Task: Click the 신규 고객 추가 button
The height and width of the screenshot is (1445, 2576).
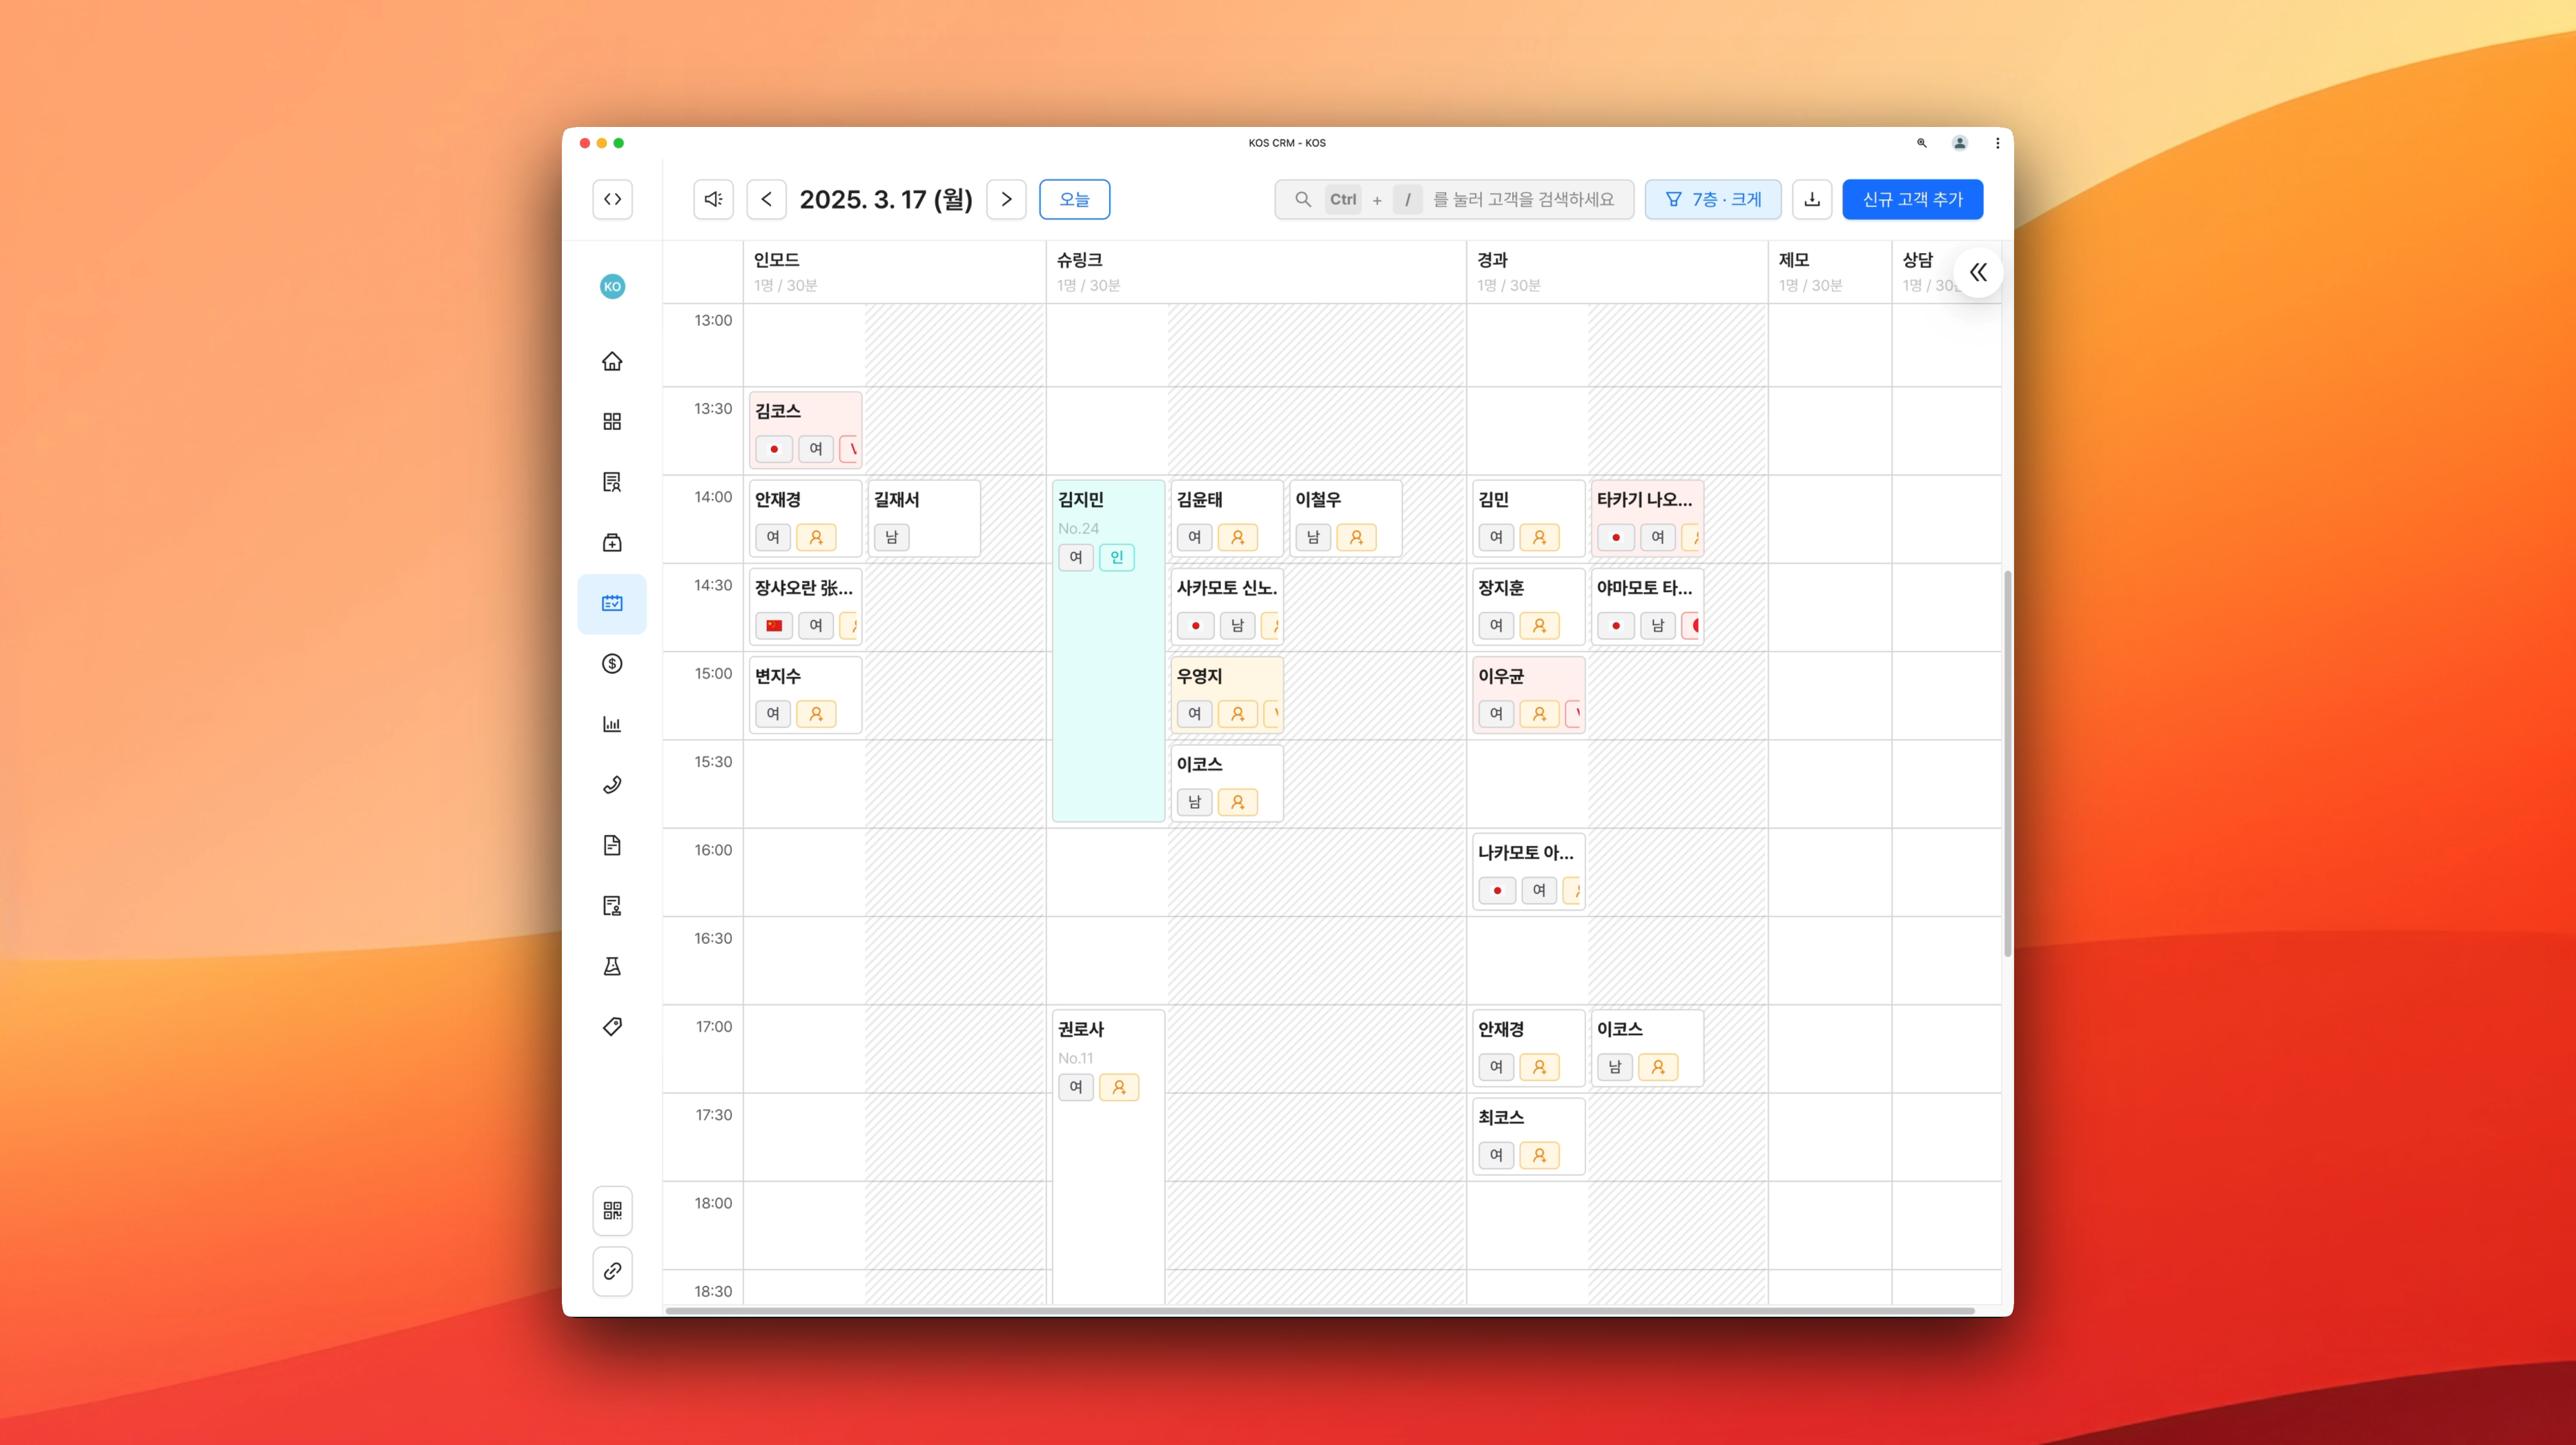Action: tap(1911, 199)
